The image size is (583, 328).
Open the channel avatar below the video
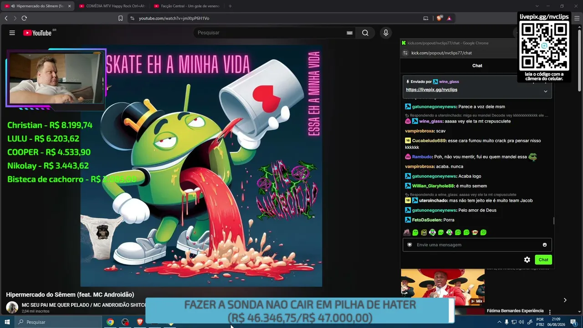click(x=12, y=307)
